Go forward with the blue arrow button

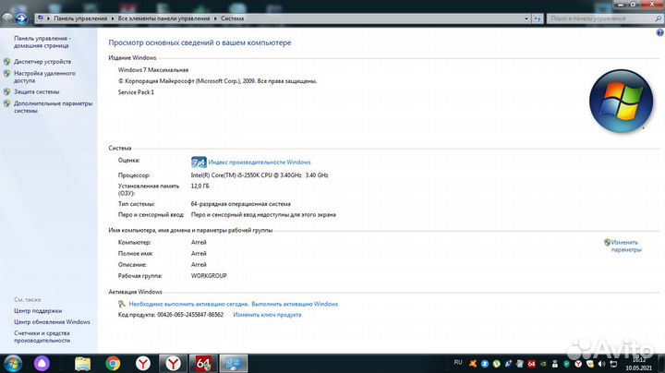[x=20, y=18]
